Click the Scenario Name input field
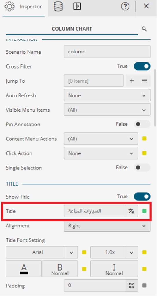This screenshot has width=157, height=296. 107,52
